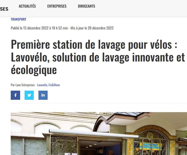
Task: Click the headline line starting with Lavovélo
Action: point(98,57)
